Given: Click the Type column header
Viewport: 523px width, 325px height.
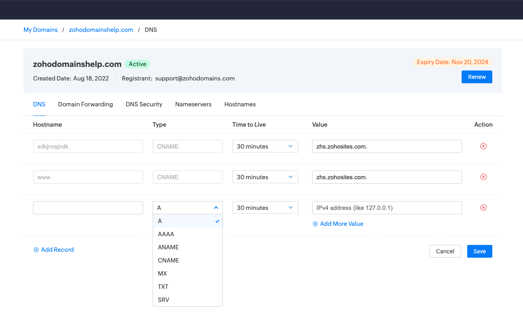Looking at the screenshot, I should tap(159, 125).
